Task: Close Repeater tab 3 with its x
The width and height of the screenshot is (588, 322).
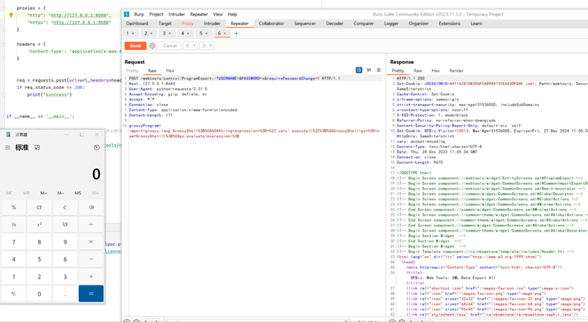Action: pyautogui.click(x=169, y=33)
